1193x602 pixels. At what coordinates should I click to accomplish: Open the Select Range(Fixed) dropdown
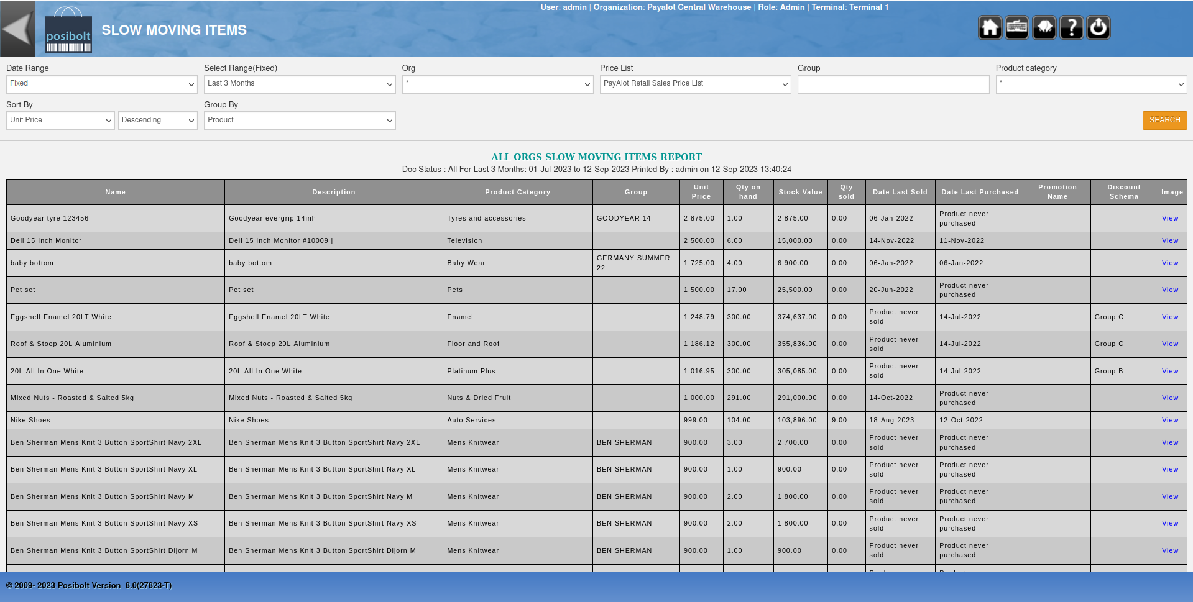[x=300, y=84]
